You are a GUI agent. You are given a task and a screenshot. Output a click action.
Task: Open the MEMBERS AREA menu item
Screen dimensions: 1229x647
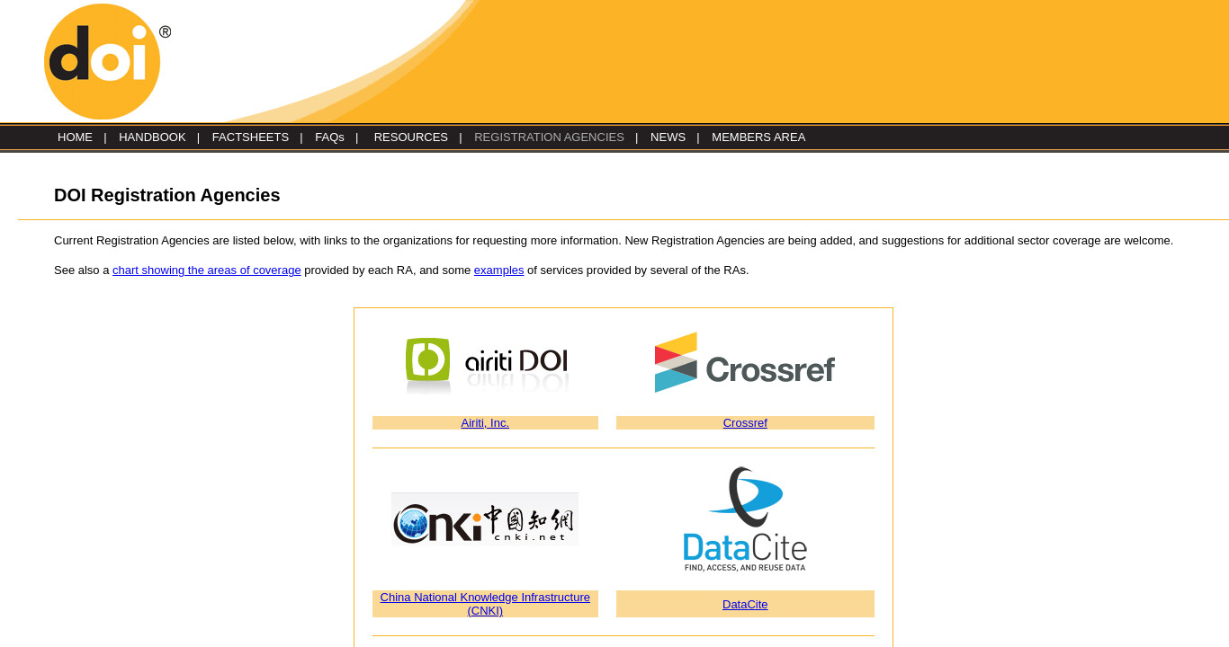[758, 137]
